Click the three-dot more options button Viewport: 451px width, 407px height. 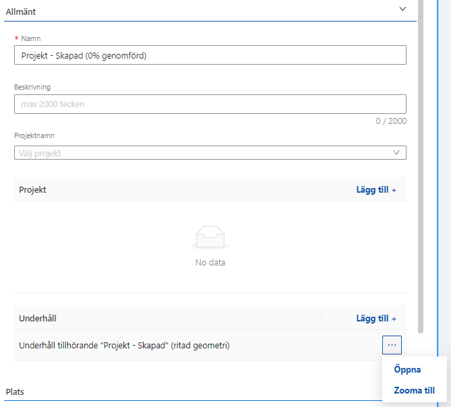(x=392, y=345)
